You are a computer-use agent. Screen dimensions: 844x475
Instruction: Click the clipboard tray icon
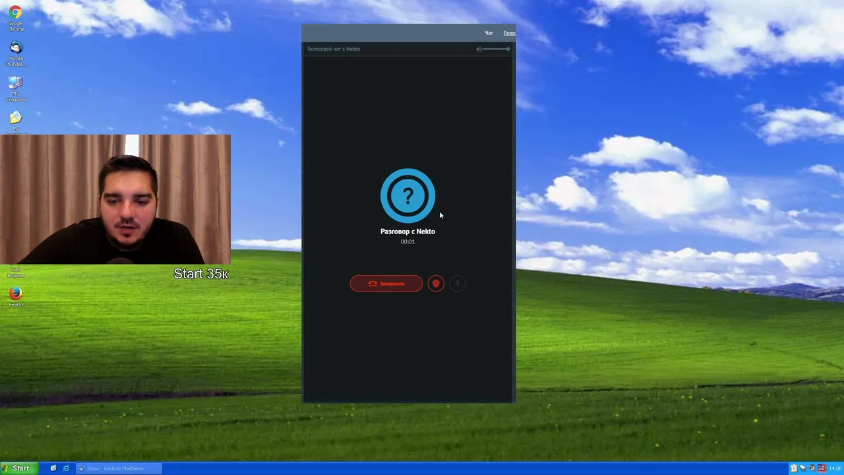794,468
